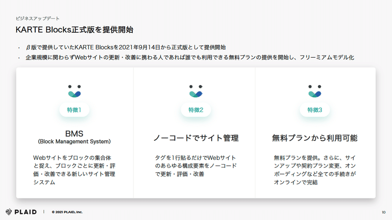Select the 特徴2 pill badge
Viewport: 392px width, 220px height.
point(196,110)
